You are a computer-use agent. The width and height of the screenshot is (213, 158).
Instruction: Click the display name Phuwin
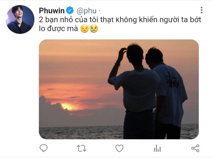(52, 11)
